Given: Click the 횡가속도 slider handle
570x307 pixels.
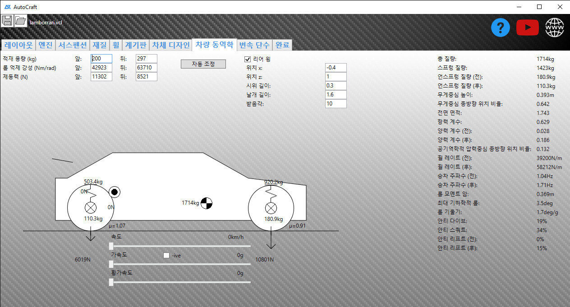Looking at the screenshot, I should pos(111,282).
